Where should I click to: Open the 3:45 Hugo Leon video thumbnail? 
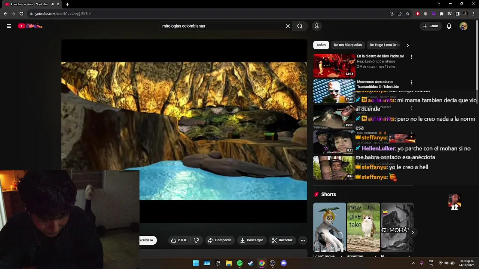(x=334, y=167)
